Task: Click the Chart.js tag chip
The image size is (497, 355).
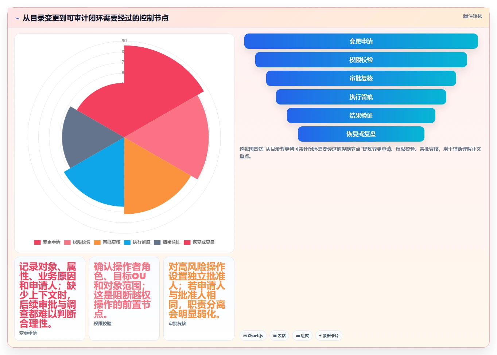Action: pyautogui.click(x=253, y=336)
